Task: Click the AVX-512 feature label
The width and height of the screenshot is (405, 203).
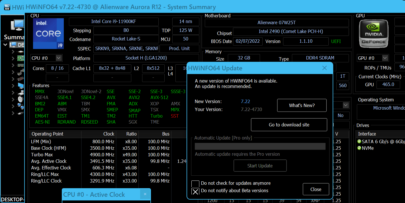Action: (x=159, y=97)
